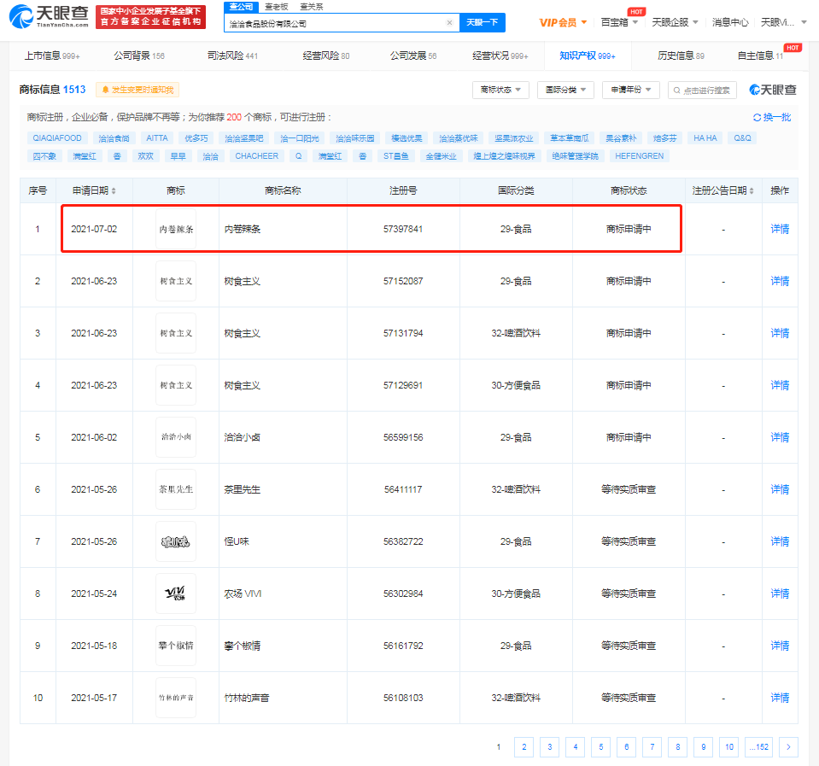
Task: Go to page 5 of results
Action: (x=600, y=746)
